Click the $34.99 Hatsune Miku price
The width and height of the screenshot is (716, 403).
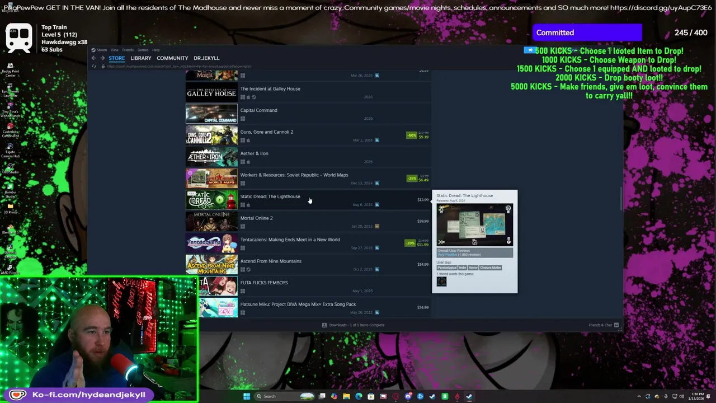coord(423,307)
